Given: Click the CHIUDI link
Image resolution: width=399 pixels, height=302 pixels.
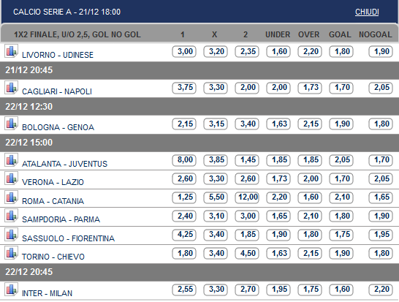Looking at the screenshot, I should coord(367,12).
